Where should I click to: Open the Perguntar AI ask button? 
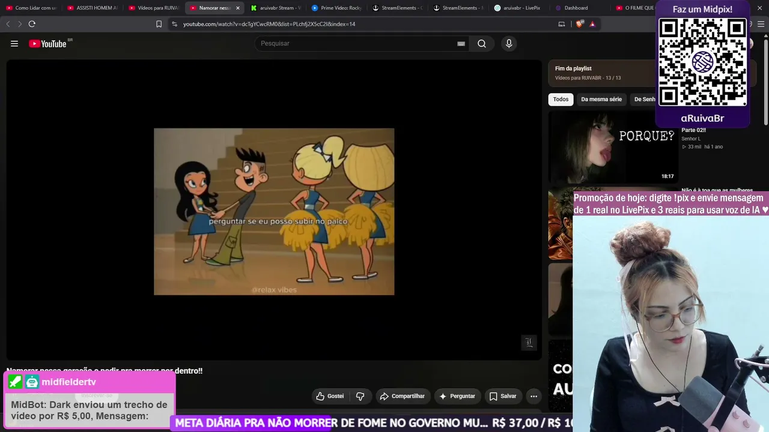tap(457, 396)
